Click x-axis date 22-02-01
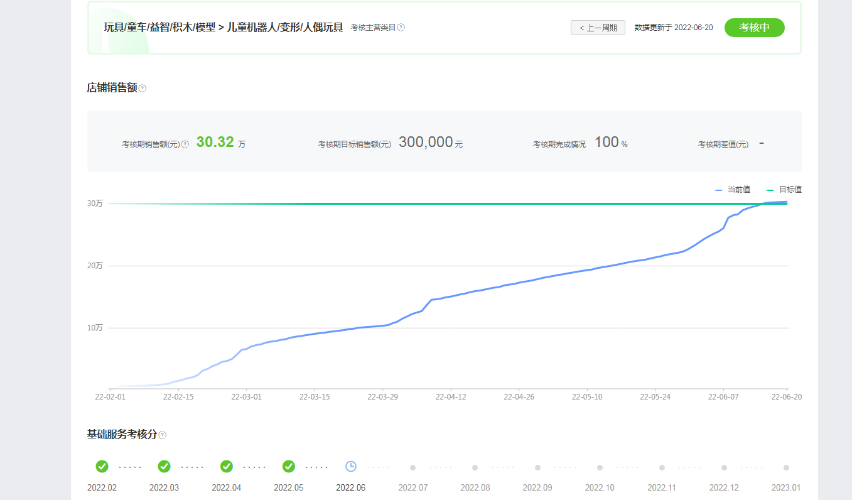This screenshot has height=500, width=852. [110, 397]
